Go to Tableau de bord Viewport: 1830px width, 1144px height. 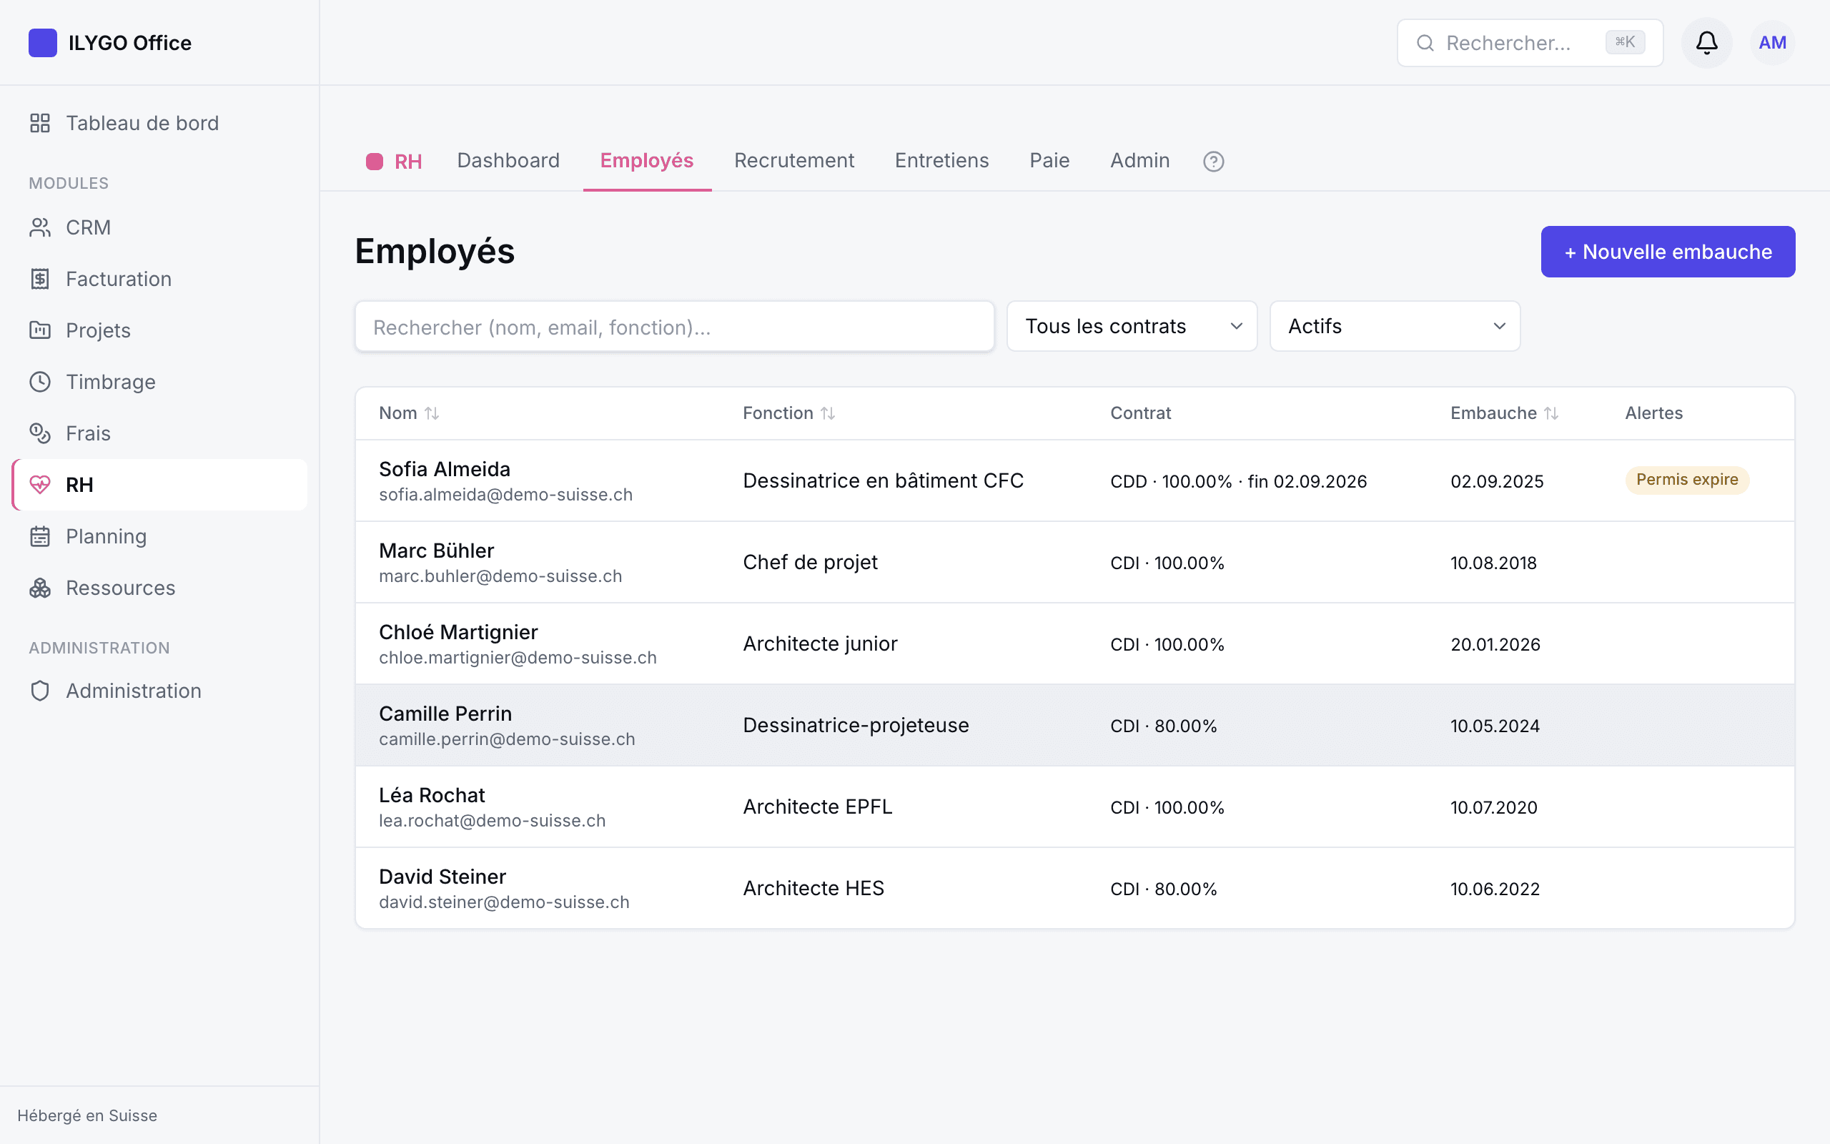tap(159, 123)
